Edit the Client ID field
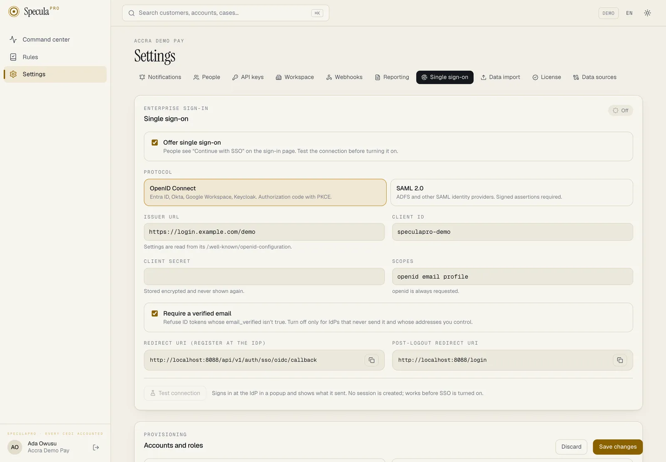666x462 pixels. [512, 232]
